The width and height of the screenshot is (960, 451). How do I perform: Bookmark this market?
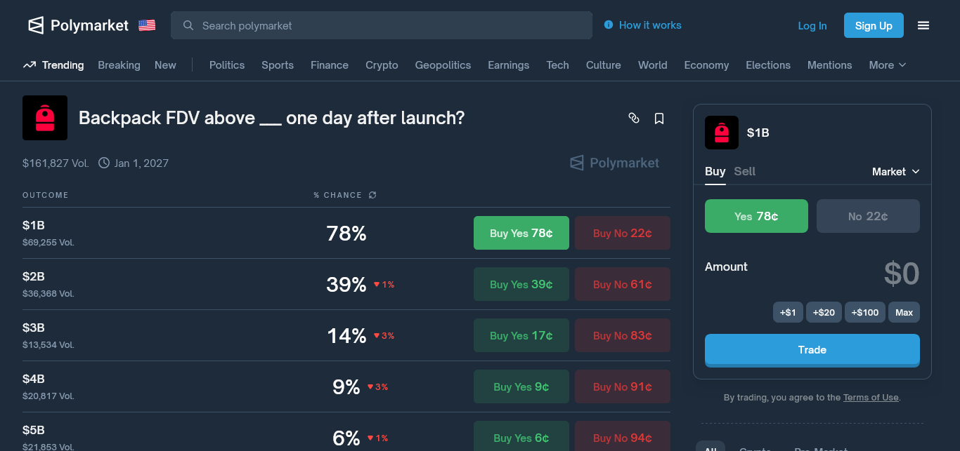[659, 119]
